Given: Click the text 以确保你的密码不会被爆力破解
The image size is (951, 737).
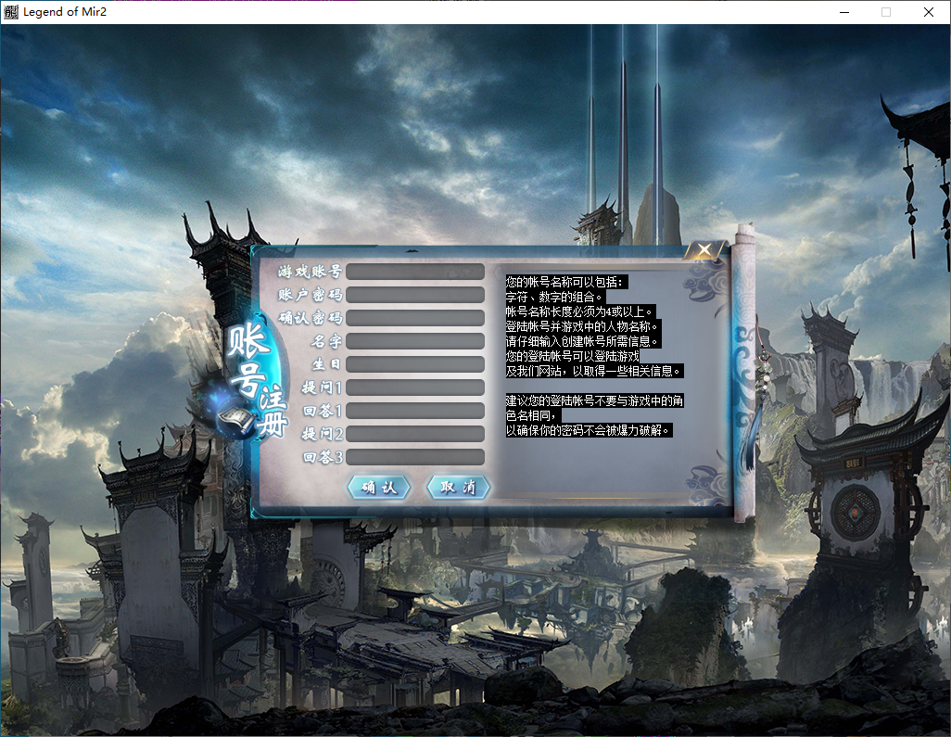Looking at the screenshot, I should coord(587,431).
